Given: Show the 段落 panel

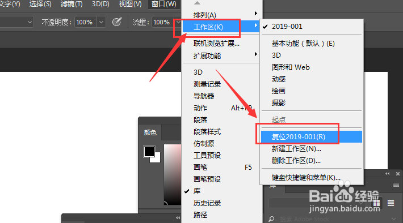Looking at the screenshot, I should click(x=221, y=119).
